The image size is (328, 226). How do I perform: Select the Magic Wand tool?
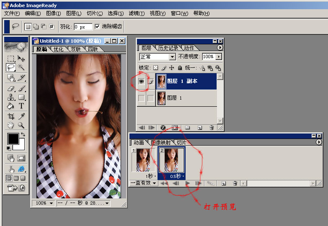click(x=21, y=67)
